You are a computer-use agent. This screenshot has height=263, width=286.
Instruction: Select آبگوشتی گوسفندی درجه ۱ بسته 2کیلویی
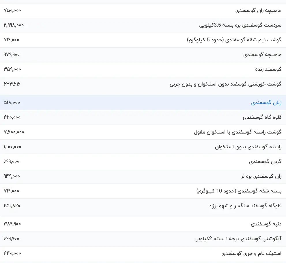(238, 239)
